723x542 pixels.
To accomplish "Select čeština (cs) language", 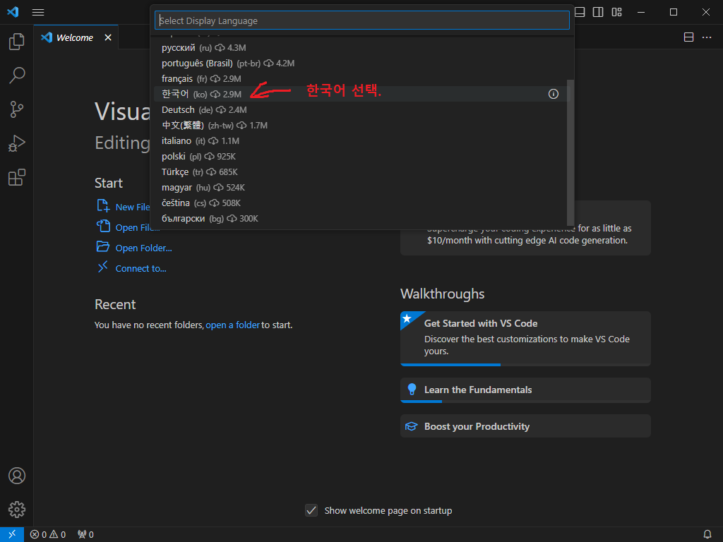I will coord(362,203).
